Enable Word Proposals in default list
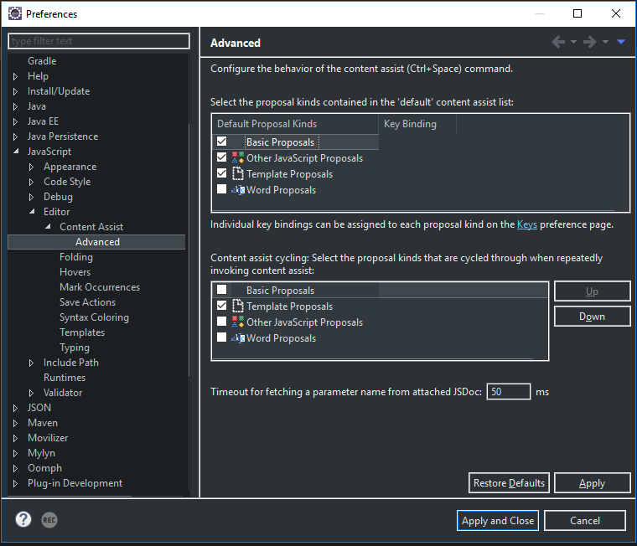The image size is (637, 546). pos(222,189)
